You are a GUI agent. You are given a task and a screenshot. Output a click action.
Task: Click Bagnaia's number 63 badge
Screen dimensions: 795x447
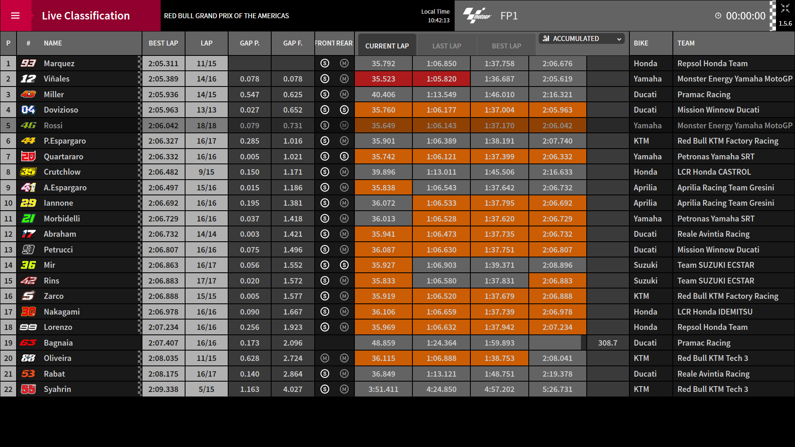click(x=28, y=343)
